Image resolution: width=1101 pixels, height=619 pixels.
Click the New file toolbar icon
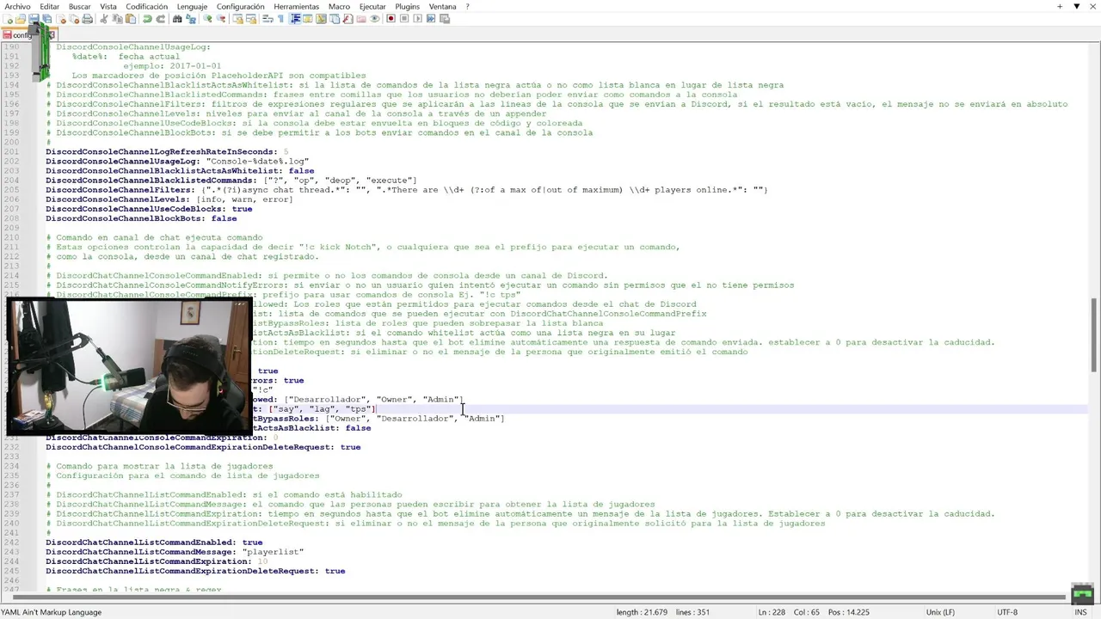tap(8, 18)
